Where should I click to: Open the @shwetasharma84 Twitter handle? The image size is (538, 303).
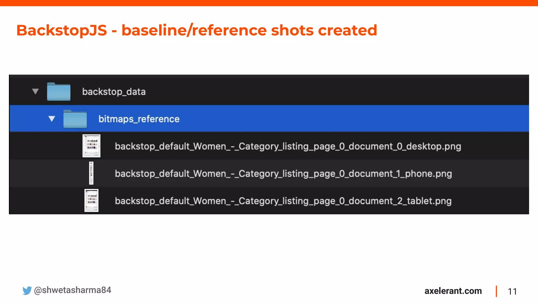(73, 290)
